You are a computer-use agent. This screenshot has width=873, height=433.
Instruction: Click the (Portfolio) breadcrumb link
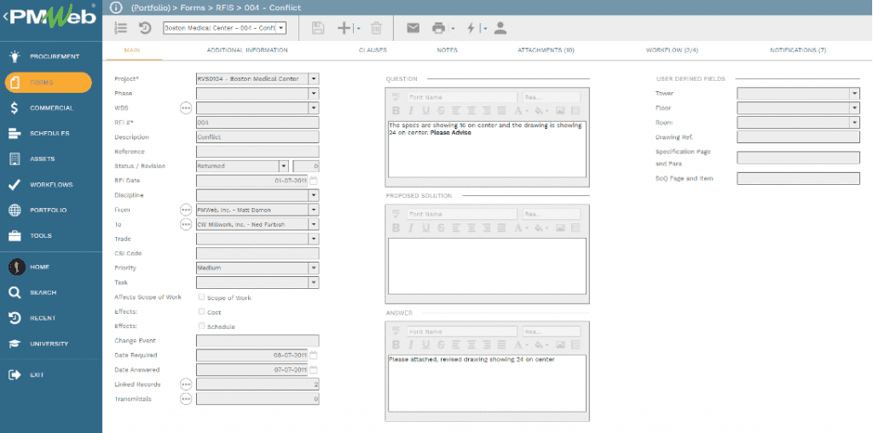152,8
